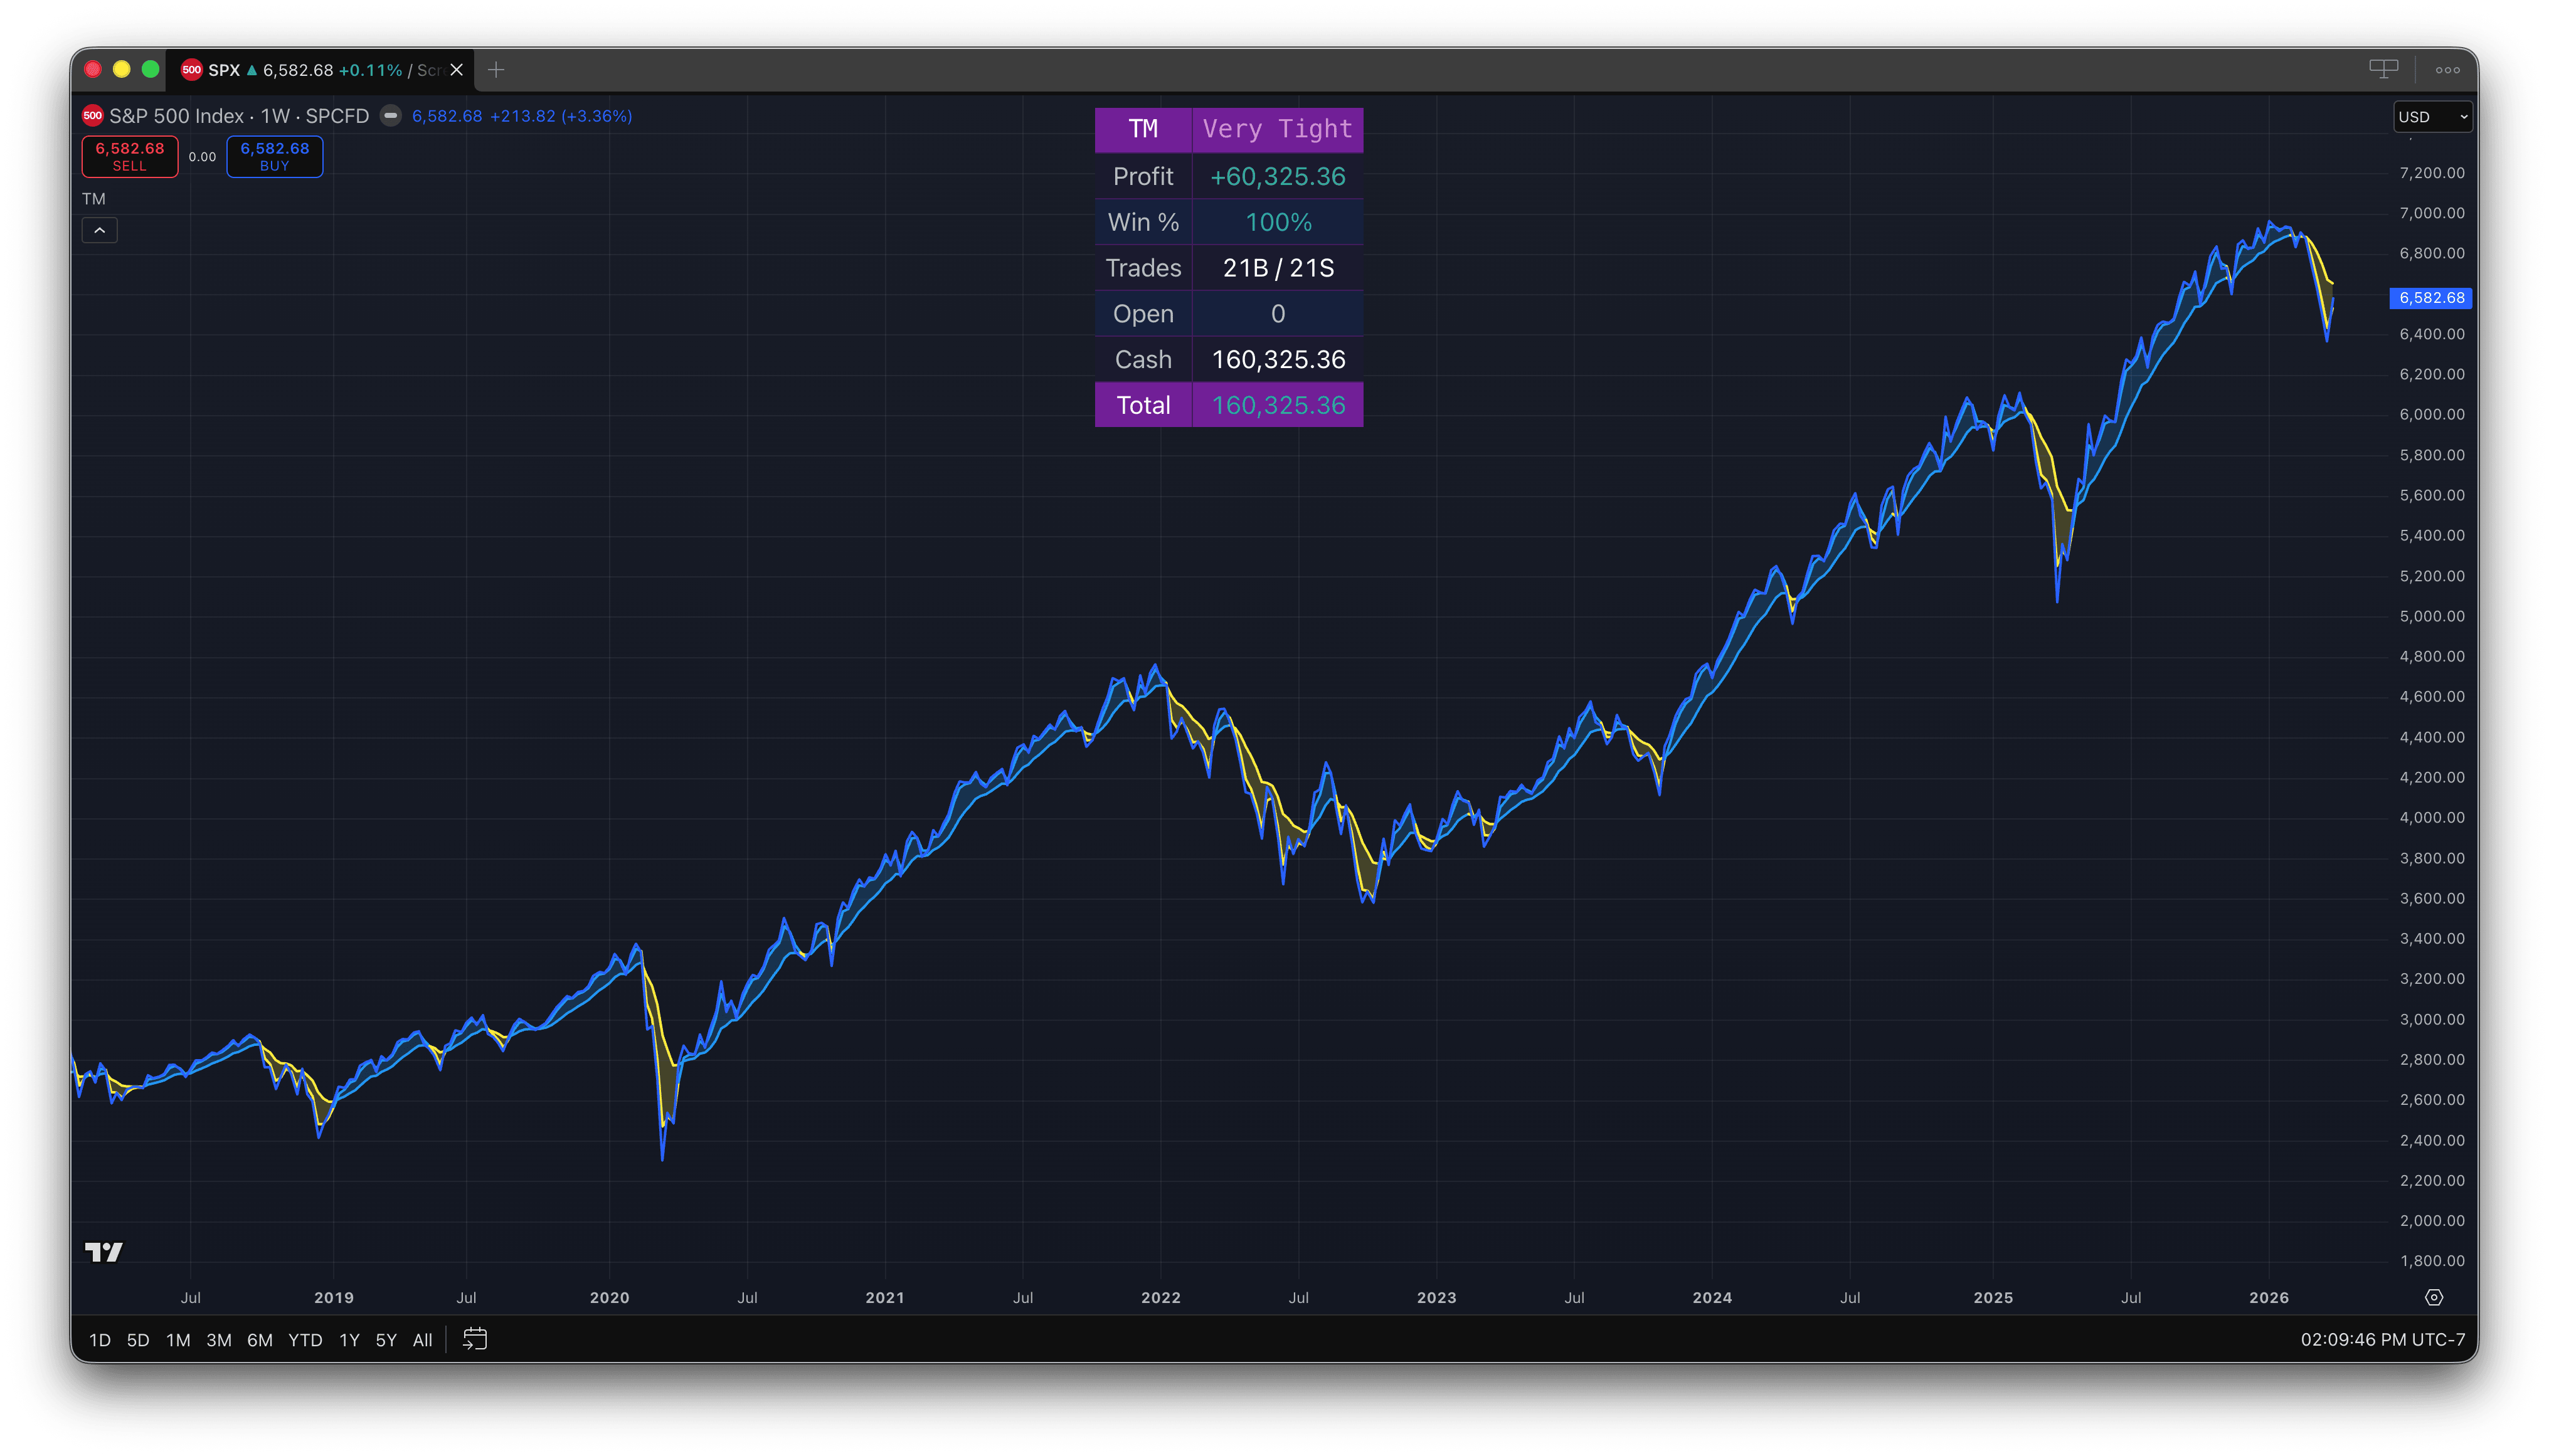Open the layout setup icon in the title bar
The height and width of the screenshot is (1456, 2549).
click(x=2383, y=69)
